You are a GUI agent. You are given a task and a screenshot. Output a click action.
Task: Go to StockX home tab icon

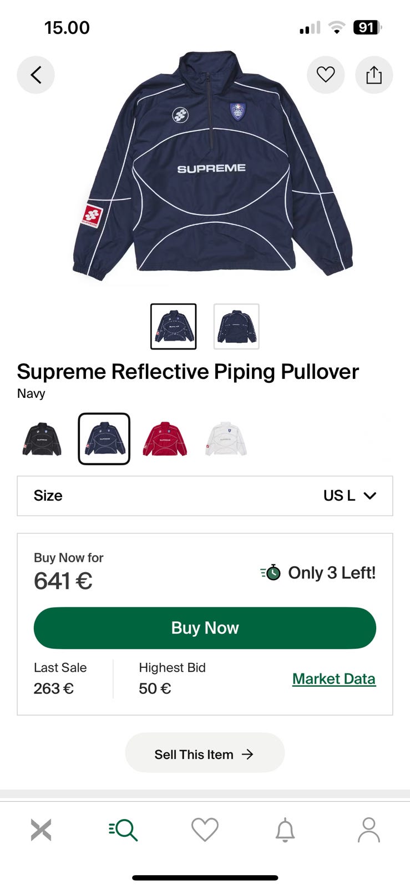[41, 830]
